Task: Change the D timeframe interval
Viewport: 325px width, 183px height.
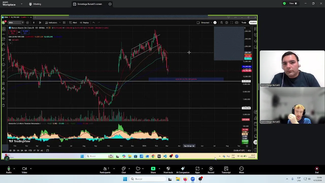Action: click(x=34, y=23)
